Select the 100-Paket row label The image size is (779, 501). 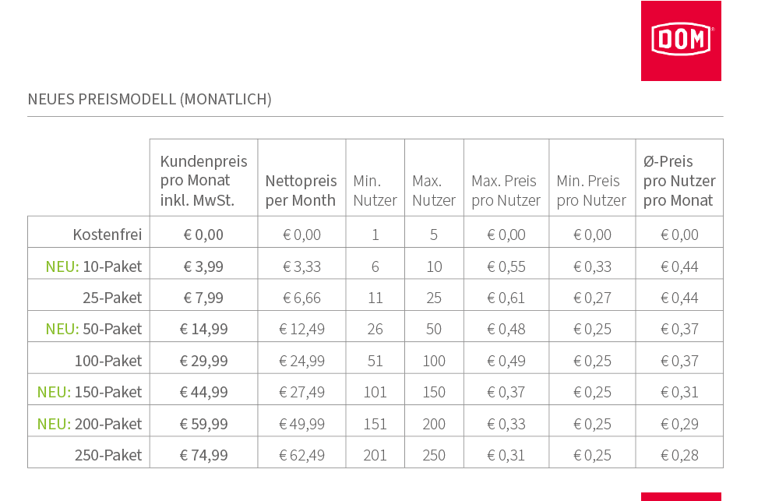[x=108, y=361]
